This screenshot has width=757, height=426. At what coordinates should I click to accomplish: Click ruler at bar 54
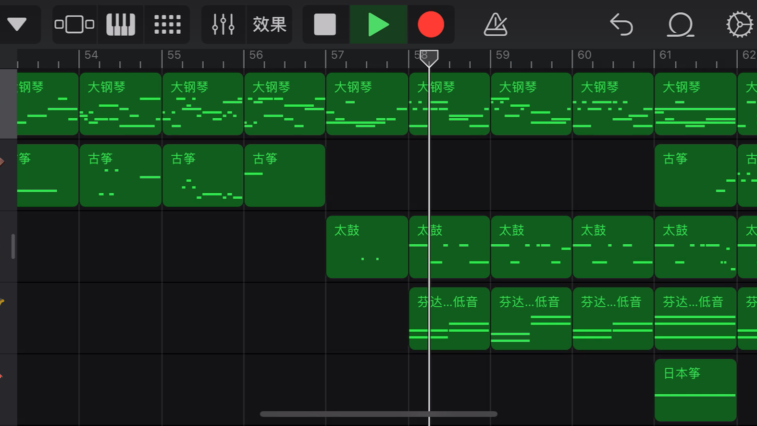coord(91,55)
